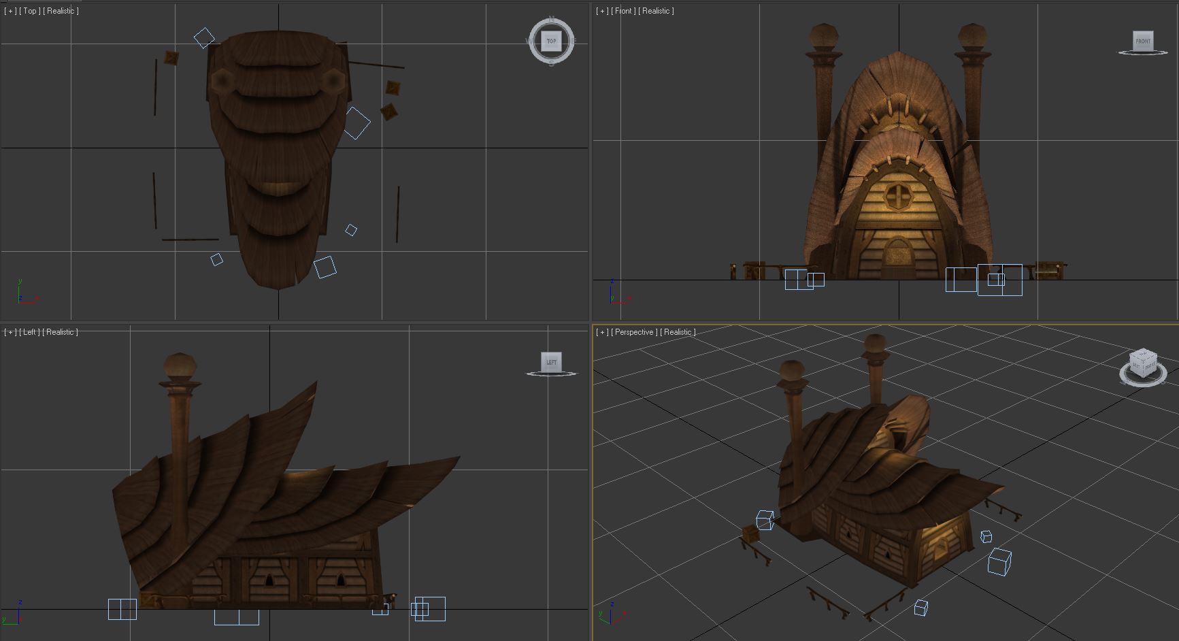This screenshot has width=1179, height=641.
Task: Open the [Realistic] shading menu in Front viewport
Action: point(657,11)
